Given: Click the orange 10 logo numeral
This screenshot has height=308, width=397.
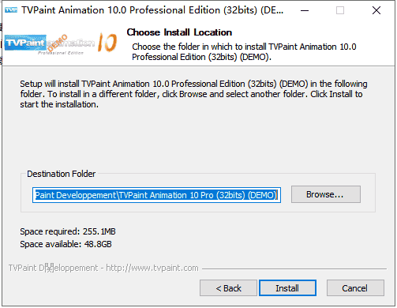Looking at the screenshot, I should [x=107, y=43].
